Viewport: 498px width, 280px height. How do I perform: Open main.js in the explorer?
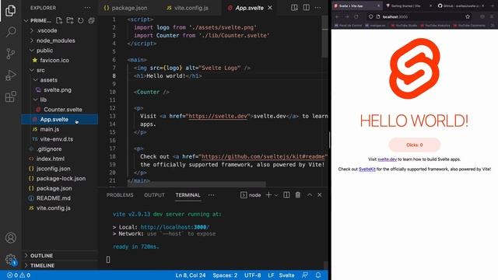tap(50, 129)
